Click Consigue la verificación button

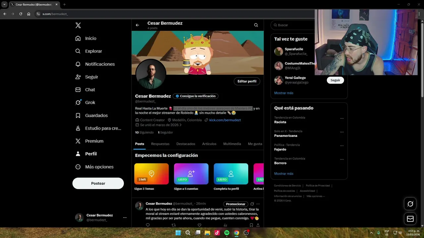[x=195, y=96]
